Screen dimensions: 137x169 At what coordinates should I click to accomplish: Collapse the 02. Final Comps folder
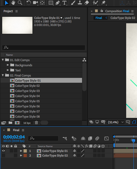(x=3, y=75)
